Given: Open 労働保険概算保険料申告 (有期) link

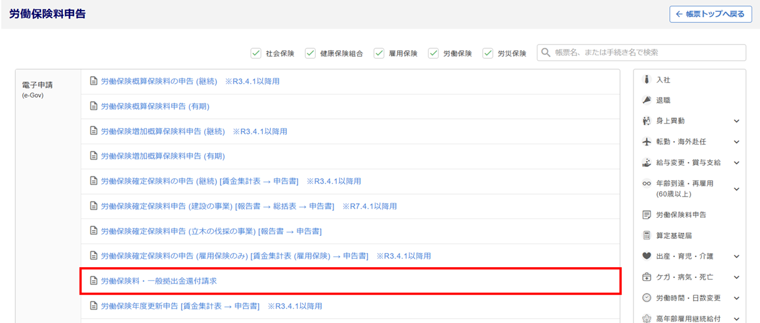Looking at the screenshot, I should point(155,106).
